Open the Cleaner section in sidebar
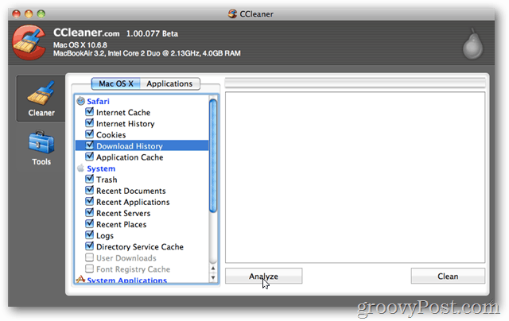This screenshot has height=321, width=509. (x=41, y=99)
